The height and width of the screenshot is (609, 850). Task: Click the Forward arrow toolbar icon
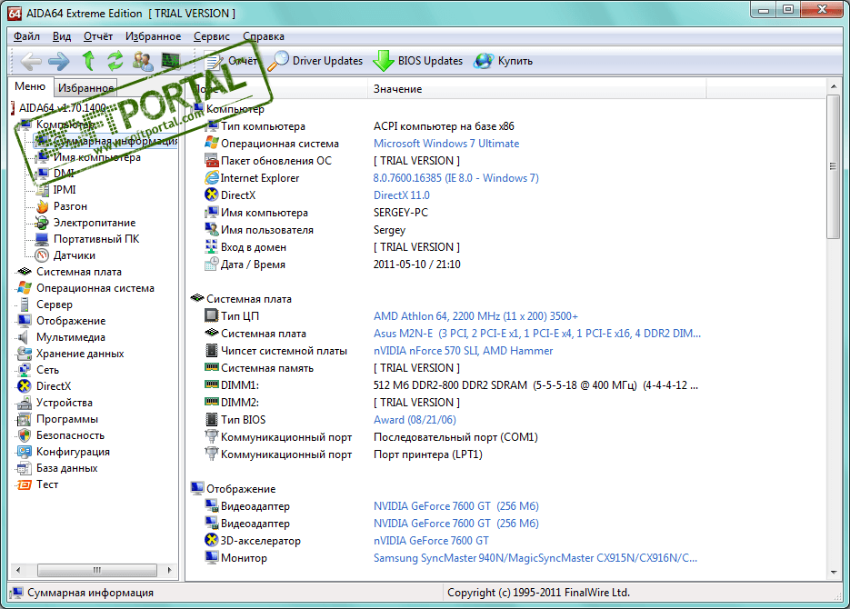coord(58,61)
